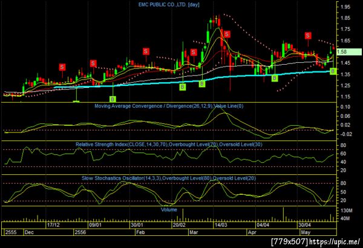Click the latest B buy marker in late May

click(333, 71)
